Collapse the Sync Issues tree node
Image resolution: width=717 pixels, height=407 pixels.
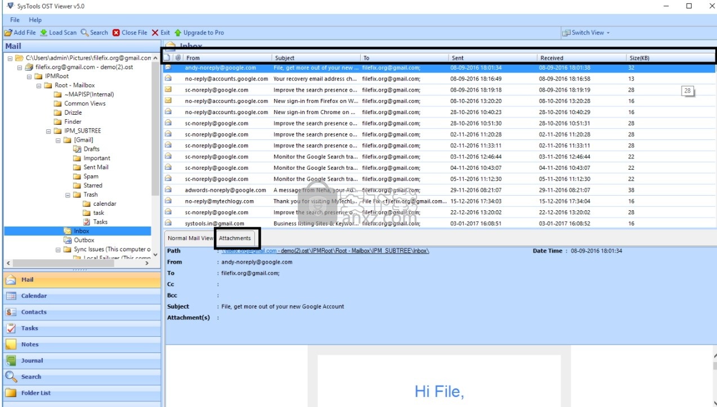coord(58,249)
